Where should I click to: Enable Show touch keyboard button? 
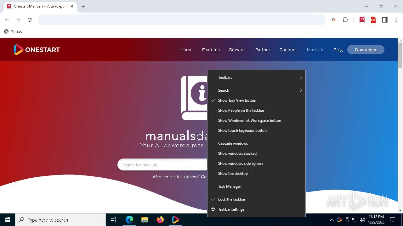point(256,131)
